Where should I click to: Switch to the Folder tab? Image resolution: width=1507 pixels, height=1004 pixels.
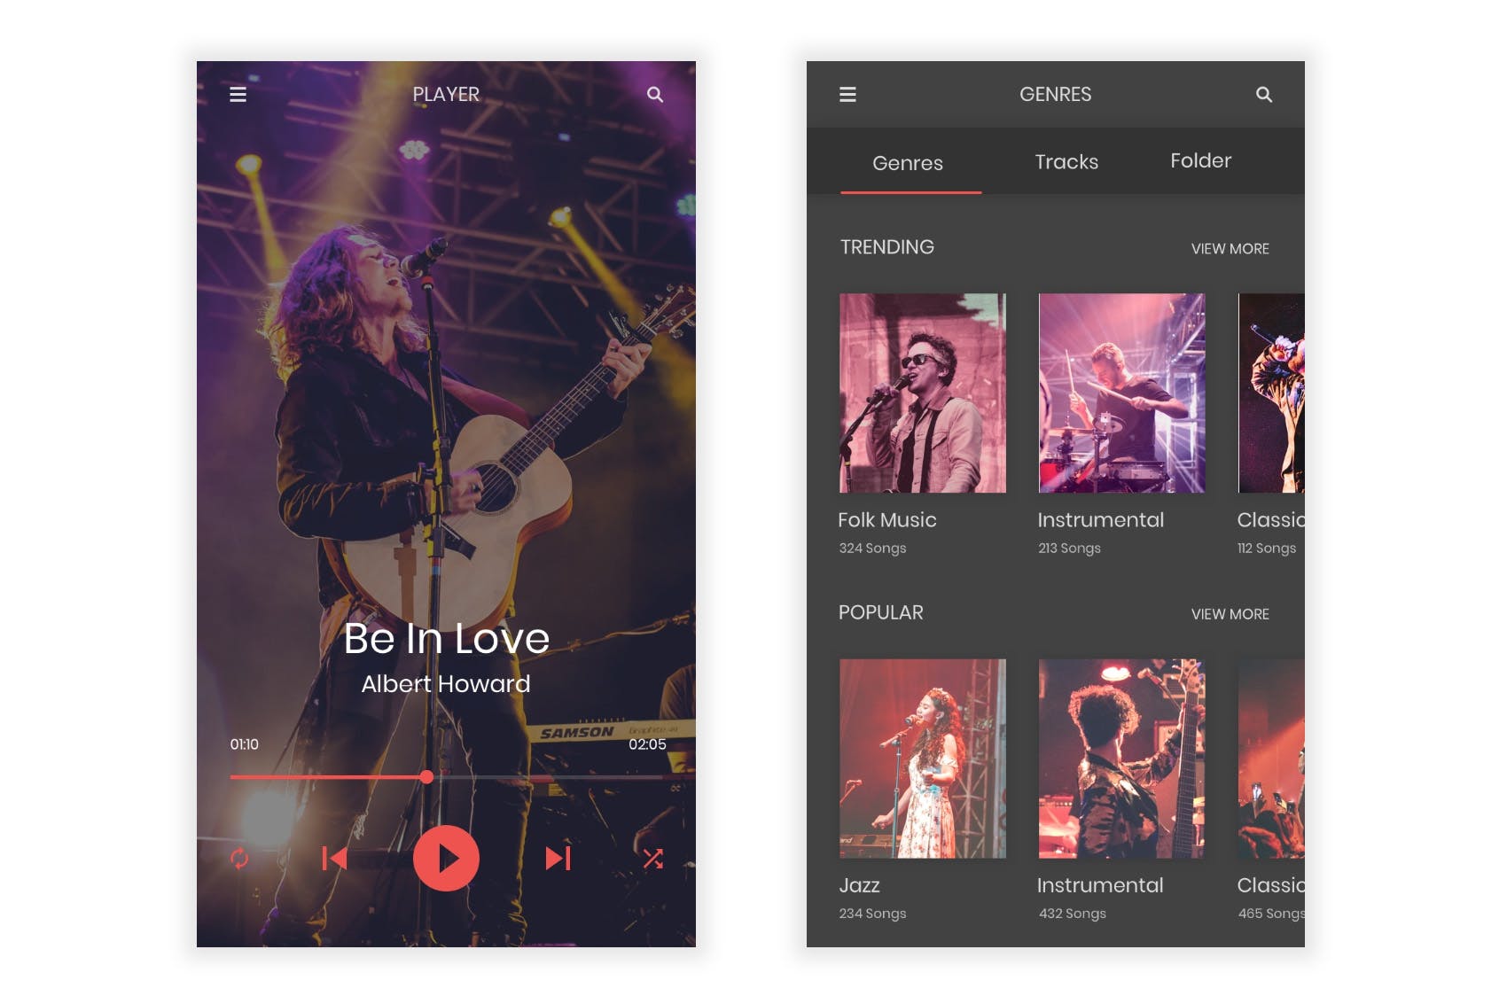click(1201, 160)
